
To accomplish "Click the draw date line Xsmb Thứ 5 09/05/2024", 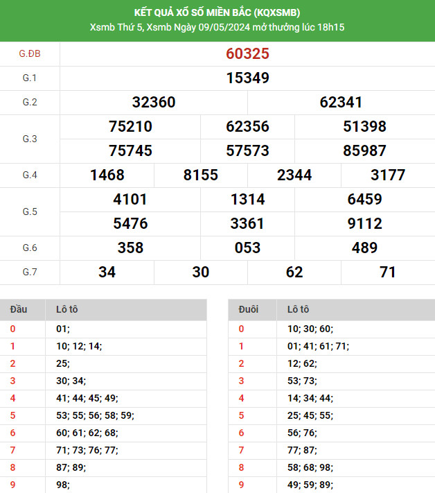I will tap(217, 27).
